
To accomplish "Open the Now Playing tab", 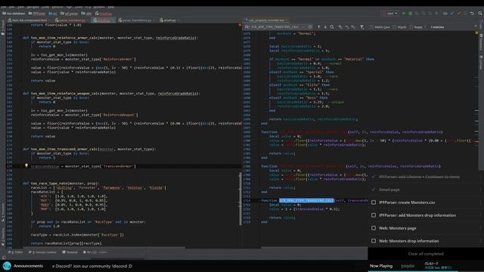I will click(381, 266).
